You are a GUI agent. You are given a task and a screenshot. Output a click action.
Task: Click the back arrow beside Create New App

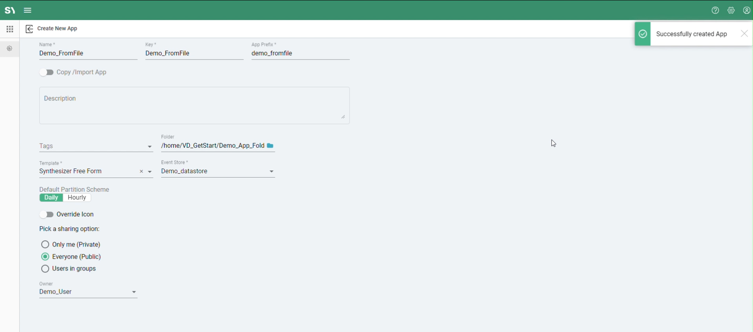click(x=29, y=29)
